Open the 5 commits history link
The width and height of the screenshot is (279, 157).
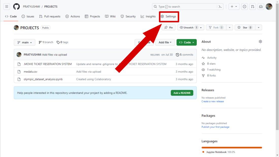tap(184, 55)
